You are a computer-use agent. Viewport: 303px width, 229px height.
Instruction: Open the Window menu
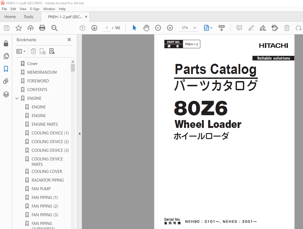click(49, 9)
